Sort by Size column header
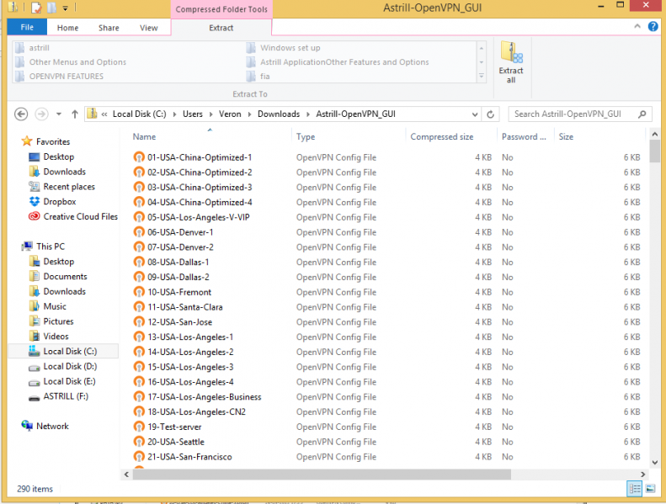The width and height of the screenshot is (666, 504). [566, 136]
